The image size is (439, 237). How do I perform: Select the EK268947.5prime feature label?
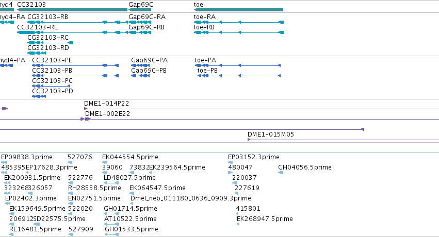coord(265,219)
